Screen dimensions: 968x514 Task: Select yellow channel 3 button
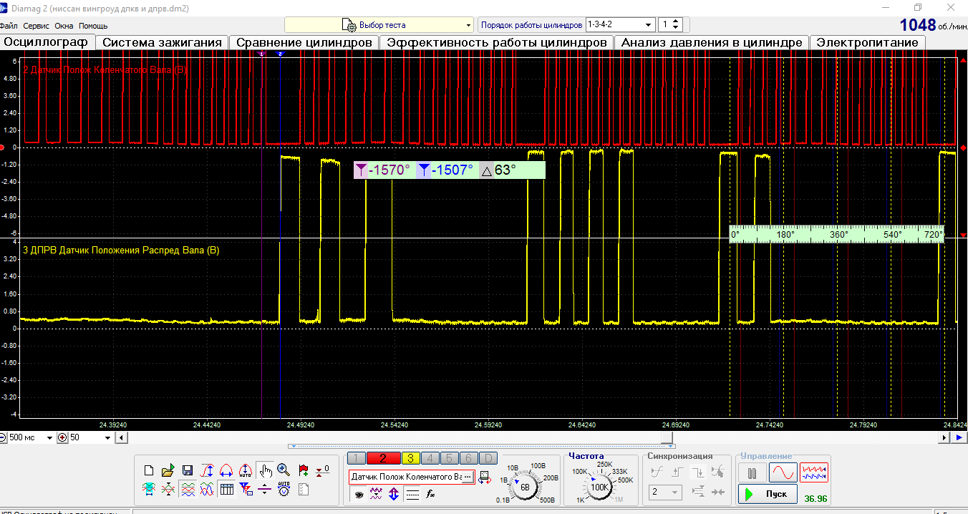411,458
